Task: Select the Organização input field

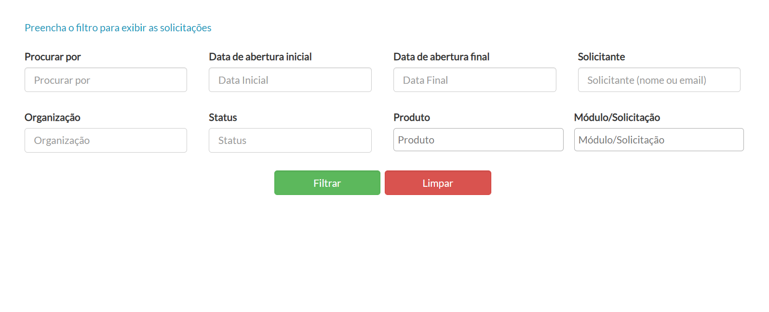Action: tap(105, 140)
